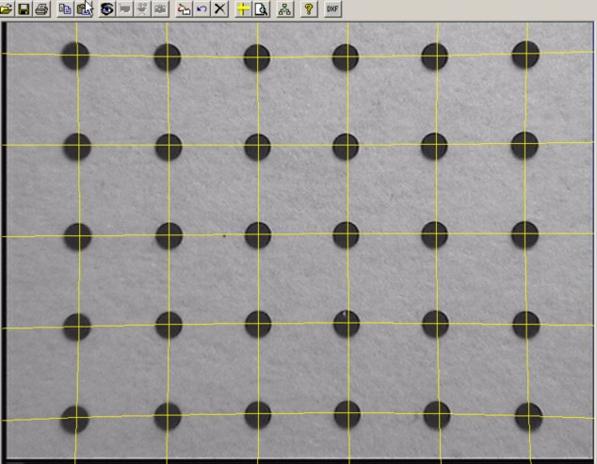The height and width of the screenshot is (464, 597).
Task: Select the edit icon left of undo
Action: click(x=184, y=9)
